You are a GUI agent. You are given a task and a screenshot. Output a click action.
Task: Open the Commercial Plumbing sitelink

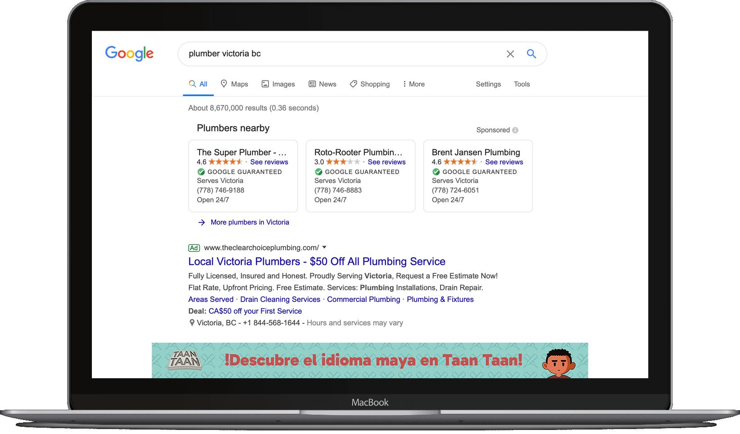point(363,300)
